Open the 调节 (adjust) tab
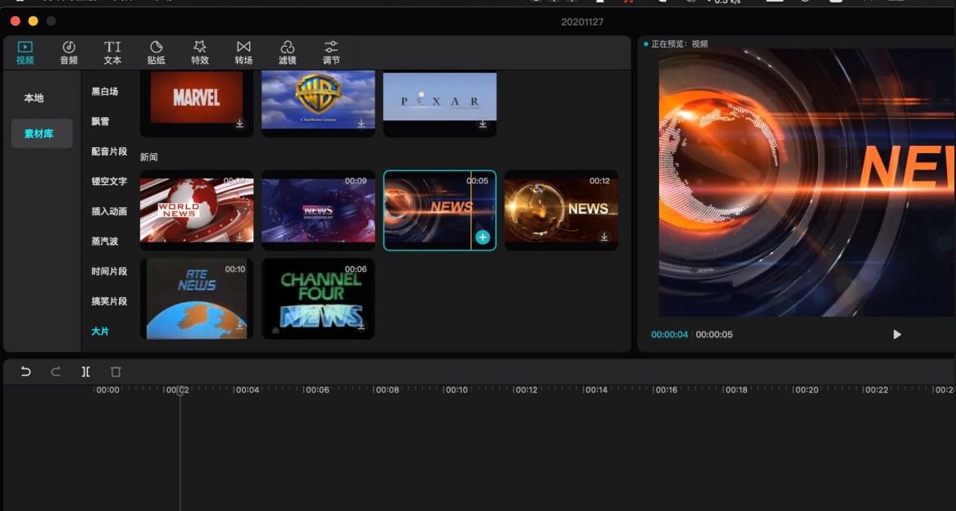This screenshot has height=511, width=956. (331, 52)
